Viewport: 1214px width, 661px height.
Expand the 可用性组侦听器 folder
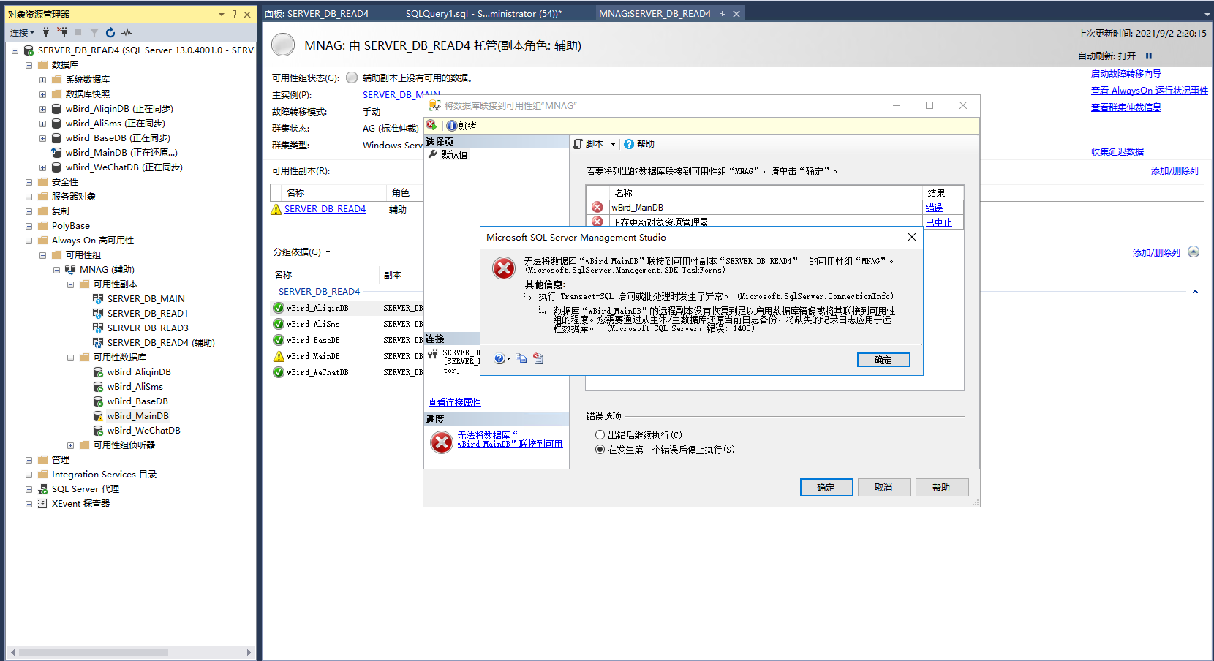tap(70, 445)
